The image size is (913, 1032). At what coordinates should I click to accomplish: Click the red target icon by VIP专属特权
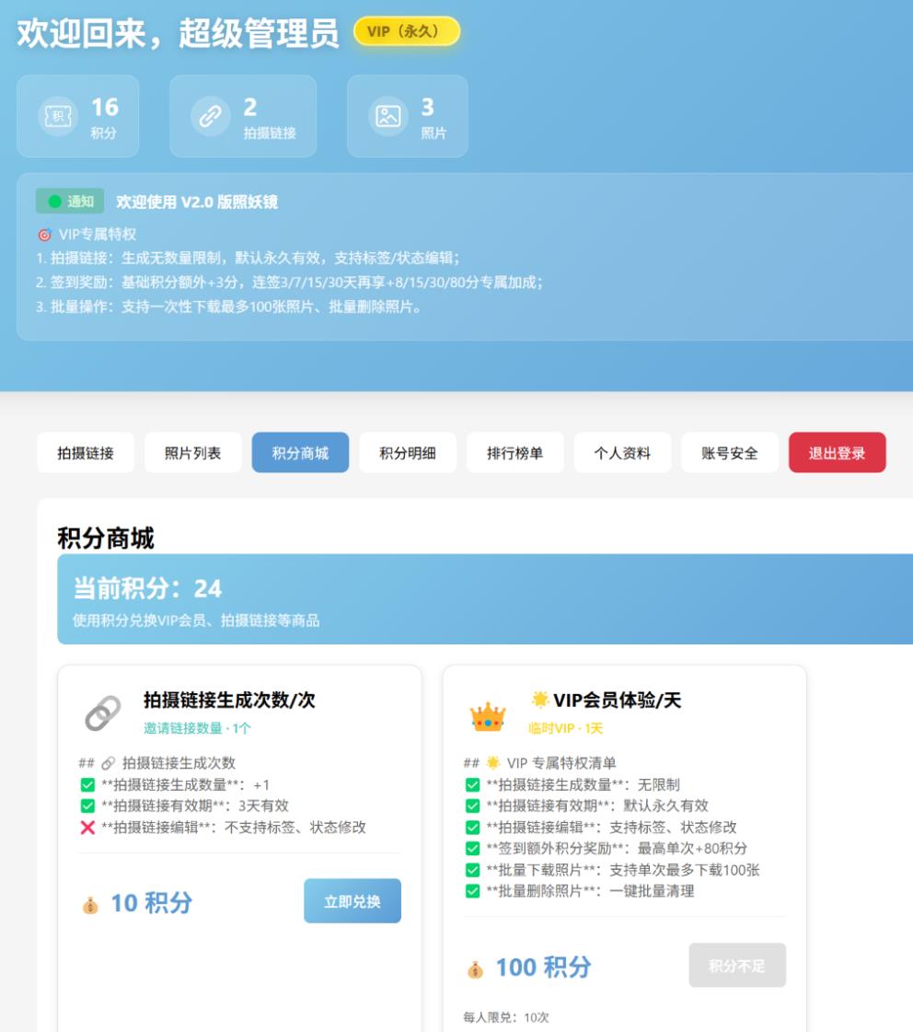[44, 235]
